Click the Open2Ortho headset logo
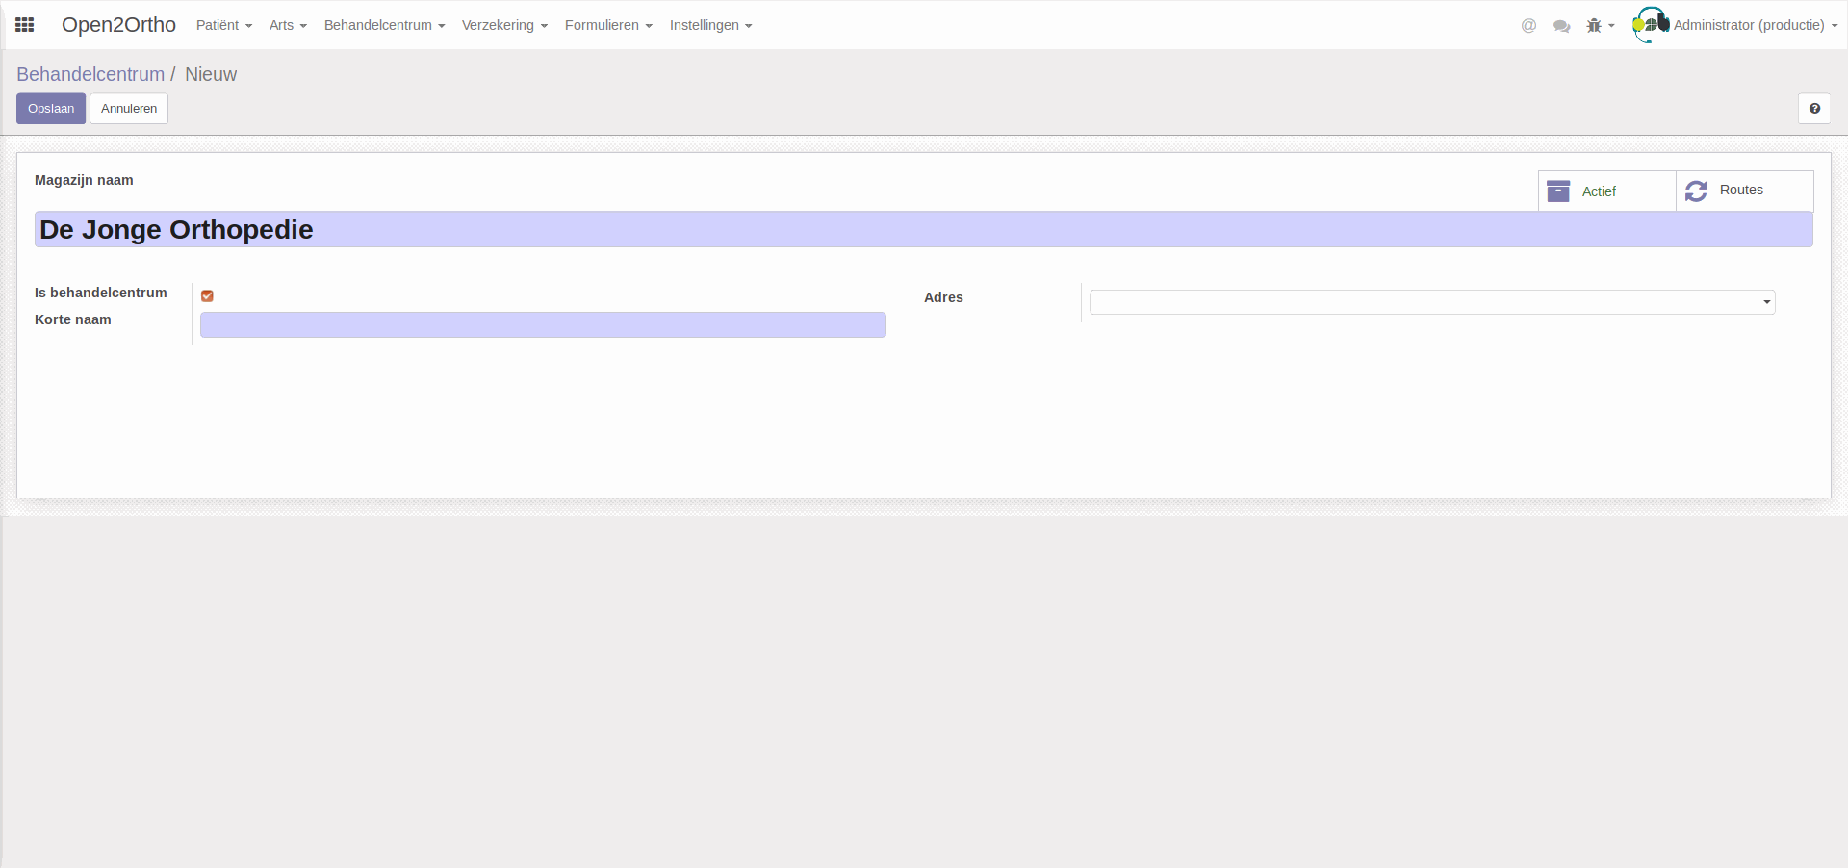1848x868 pixels. click(x=1650, y=25)
